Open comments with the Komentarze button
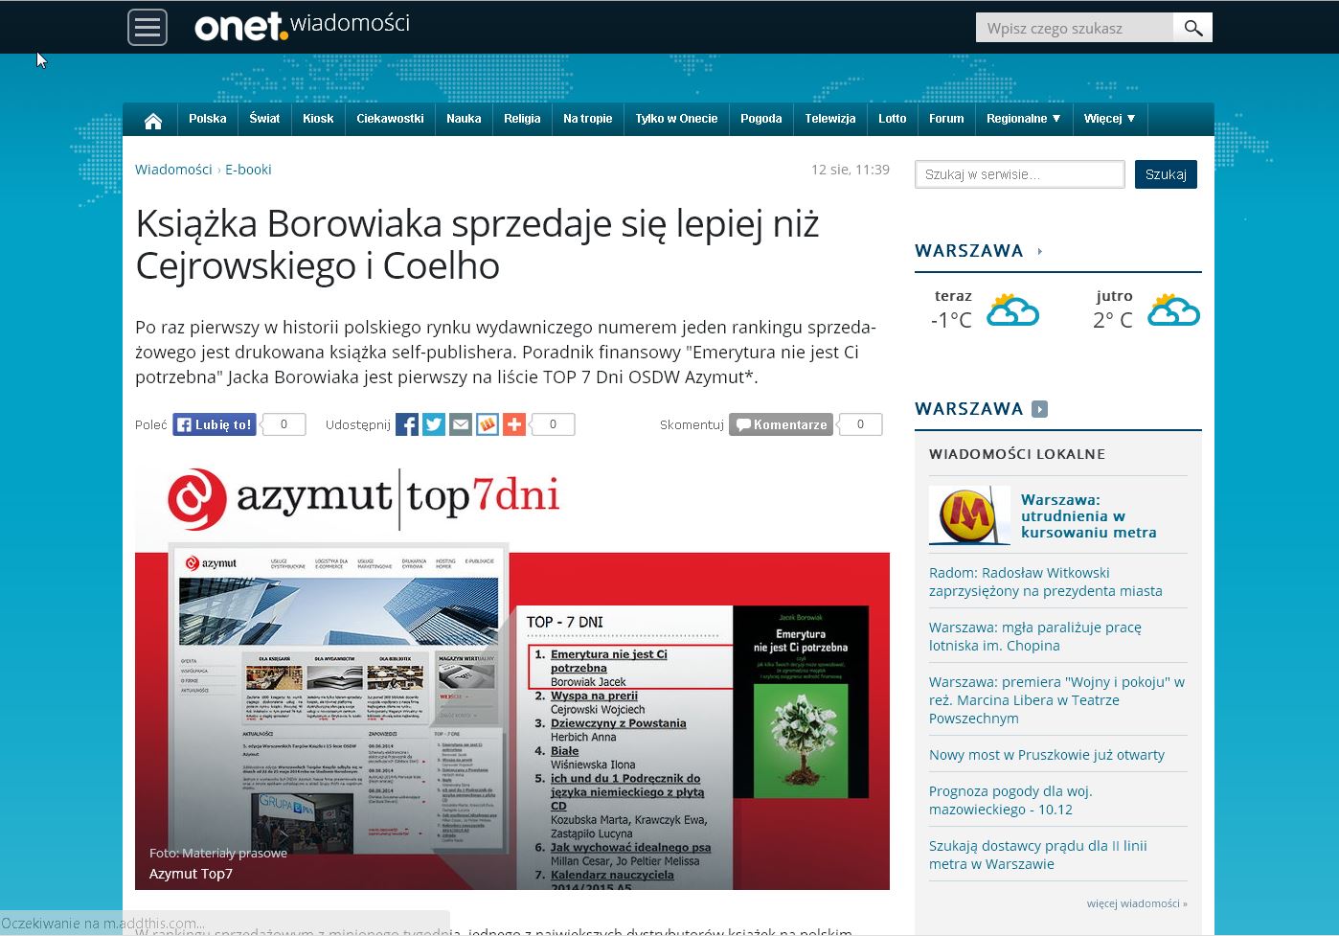Image resolution: width=1339 pixels, height=936 pixels. [783, 424]
